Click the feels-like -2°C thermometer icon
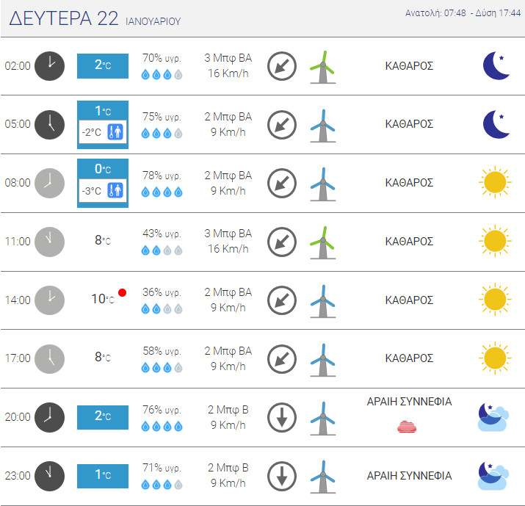525x506 pixels. (115, 133)
